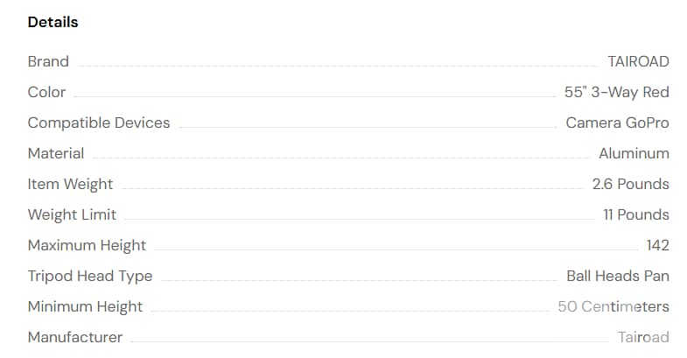This screenshot has height=358, width=687.
Task: Click the Compatible Devices label
Action: click(x=99, y=123)
